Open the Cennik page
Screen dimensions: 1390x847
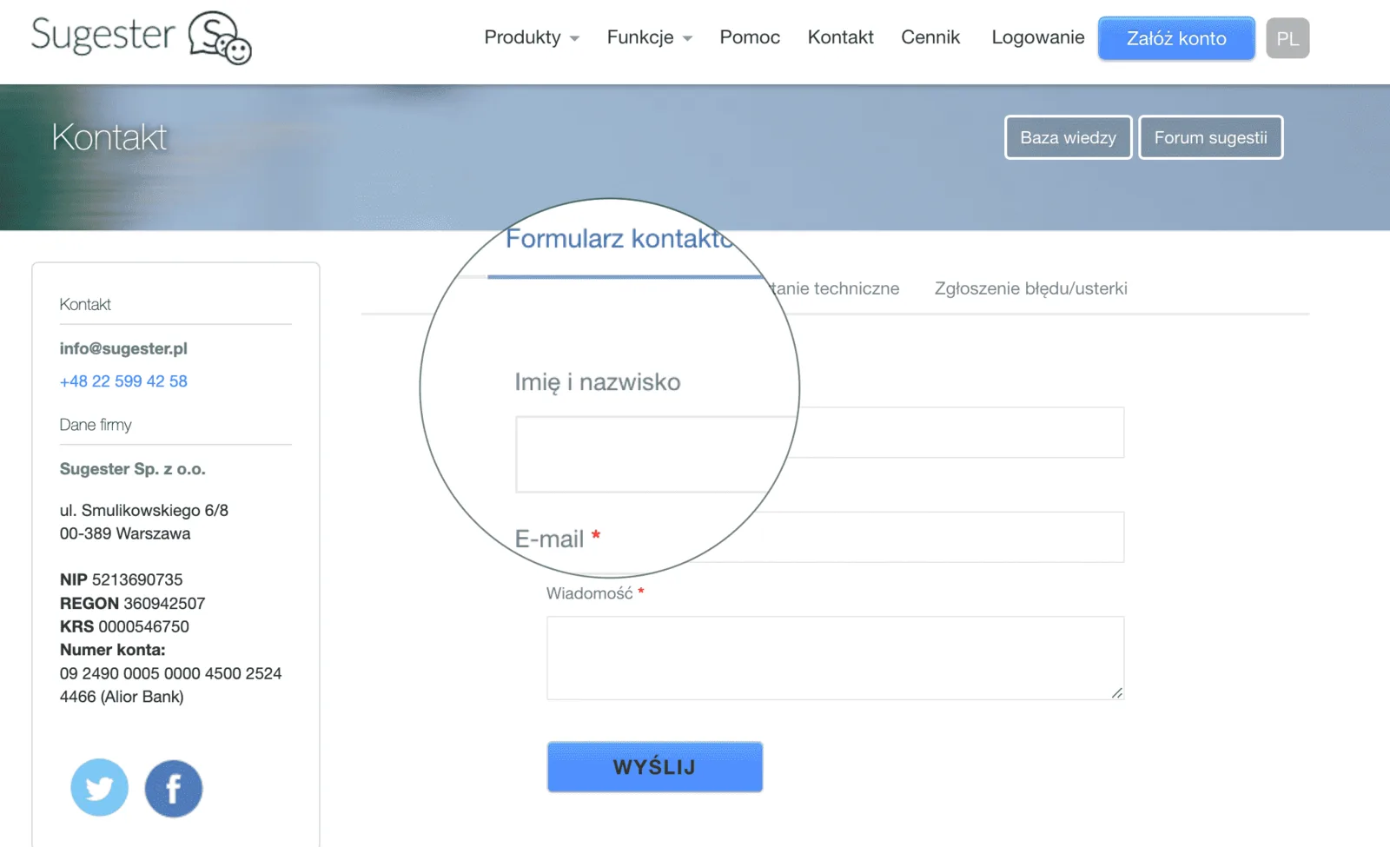click(x=930, y=37)
